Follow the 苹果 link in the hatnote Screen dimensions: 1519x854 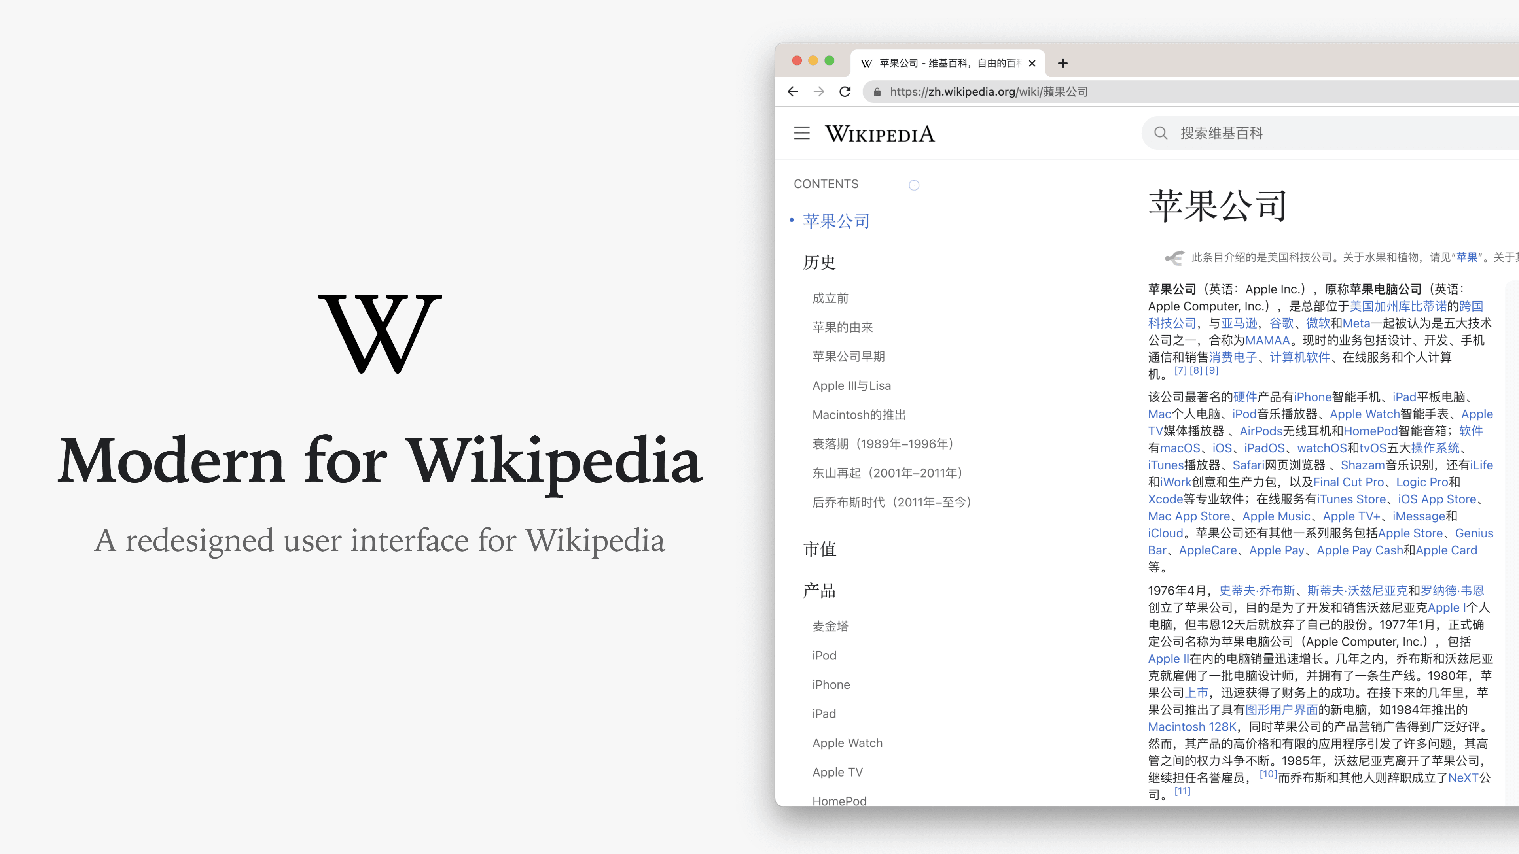tap(1466, 257)
